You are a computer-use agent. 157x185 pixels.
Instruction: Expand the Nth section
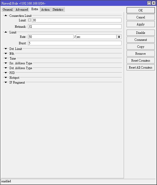(x=6, y=53)
